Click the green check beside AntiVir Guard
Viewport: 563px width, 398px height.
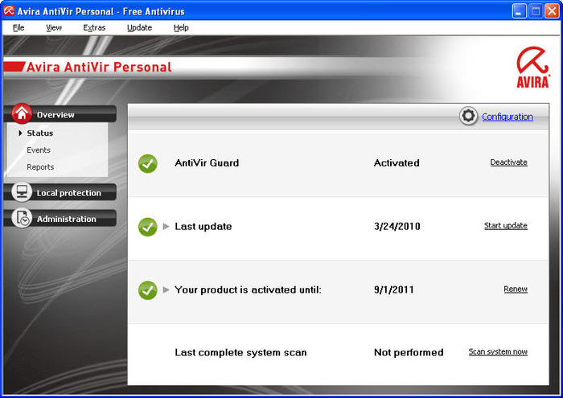(x=147, y=163)
